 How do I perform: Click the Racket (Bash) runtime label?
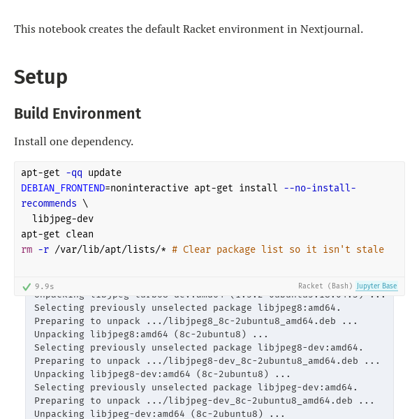tap(325, 286)
